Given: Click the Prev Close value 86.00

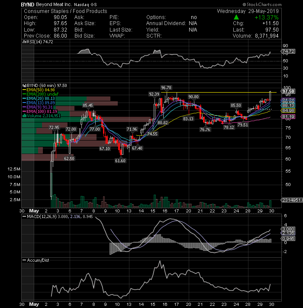Looking at the screenshot, I should tap(60, 36).
